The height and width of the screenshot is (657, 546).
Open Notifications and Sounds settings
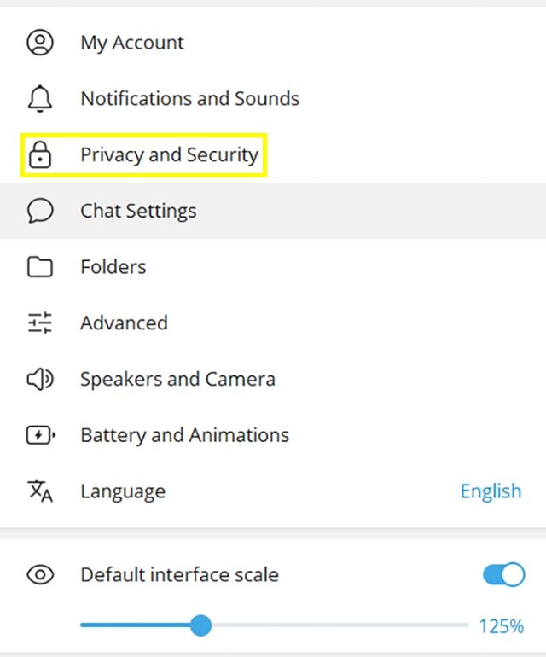pyautogui.click(x=189, y=99)
